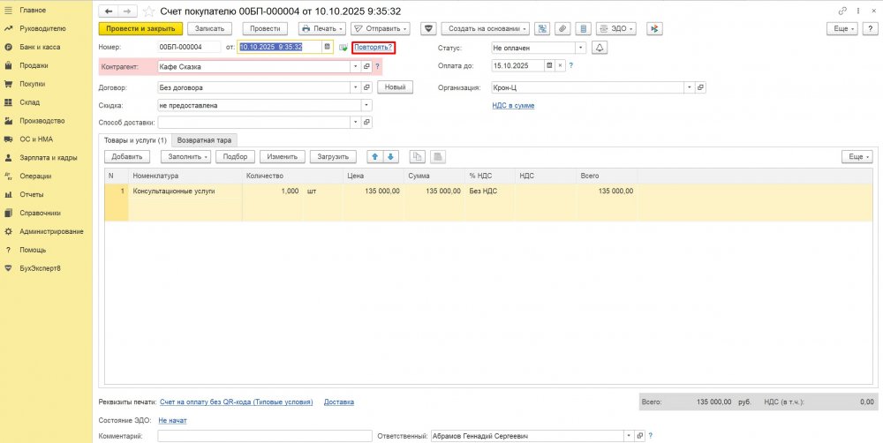Expand the Создать на основании menu

pyautogui.click(x=486, y=28)
